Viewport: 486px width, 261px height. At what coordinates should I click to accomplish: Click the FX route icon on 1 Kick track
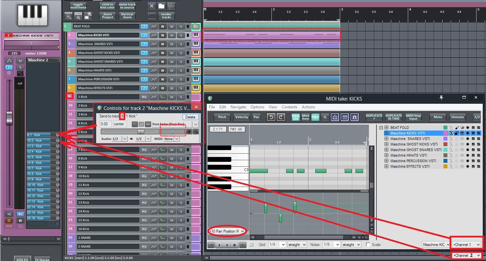pos(163,97)
